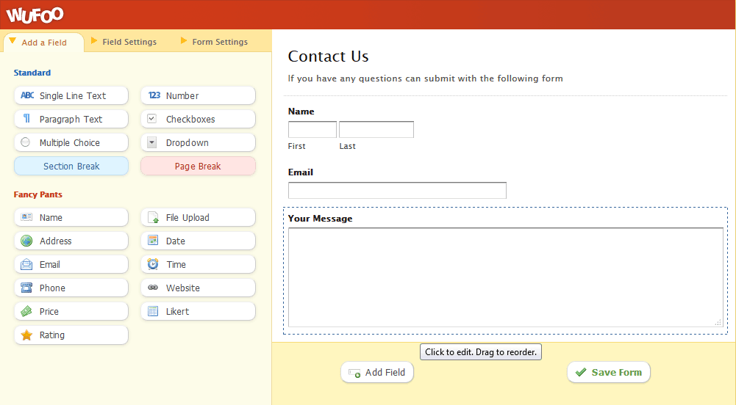Click the Checkboxes field icon
Image resolution: width=736 pixels, height=405 pixels.
click(151, 118)
